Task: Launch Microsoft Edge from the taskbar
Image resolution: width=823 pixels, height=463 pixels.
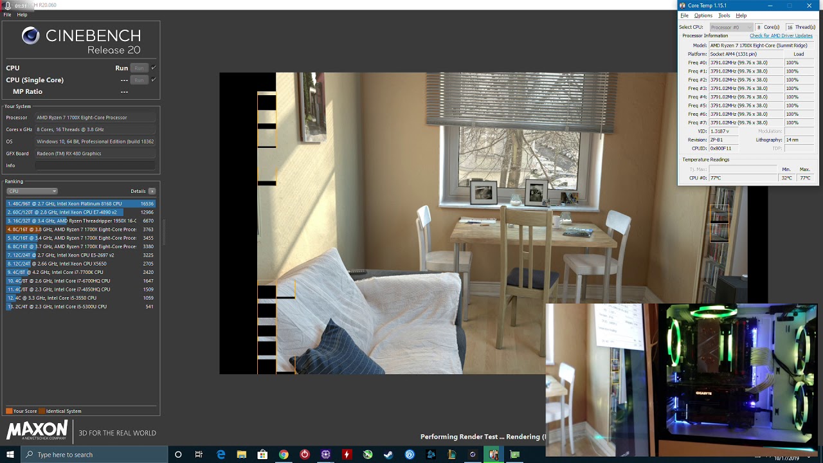Action: (x=221, y=455)
